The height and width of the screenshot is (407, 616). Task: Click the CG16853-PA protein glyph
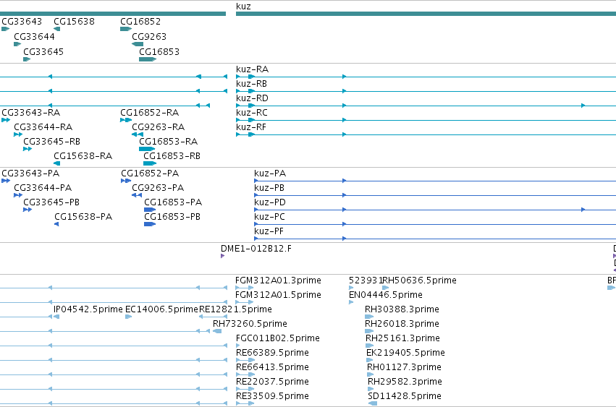point(150,210)
